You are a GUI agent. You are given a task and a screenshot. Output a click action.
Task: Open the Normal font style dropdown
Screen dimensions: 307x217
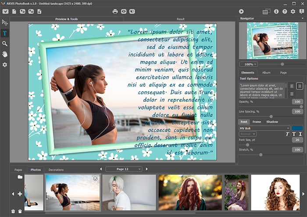pyautogui.click(x=248, y=134)
